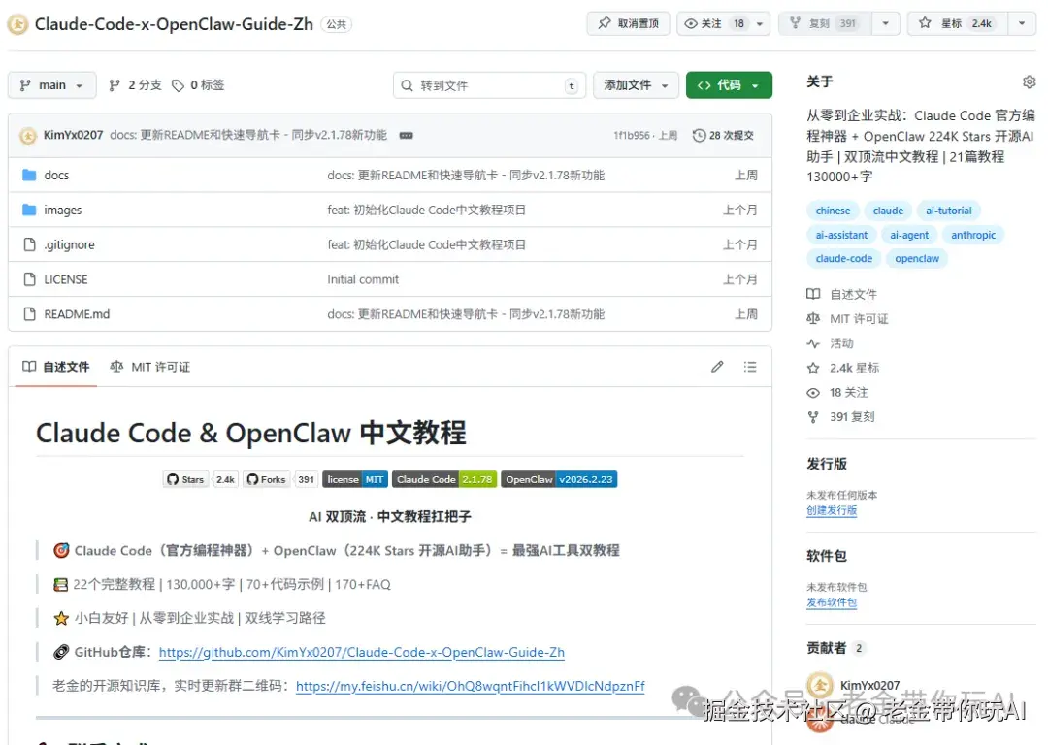Image resolution: width=1048 pixels, height=745 pixels.
Task: Open the main branch selector
Action: pyautogui.click(x=52, y=84)
